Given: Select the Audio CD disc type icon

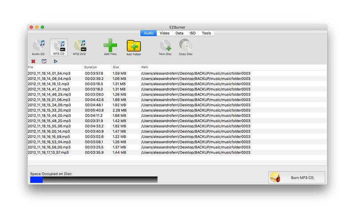Looking at the screenshot, I should click(x=39, y=47).
